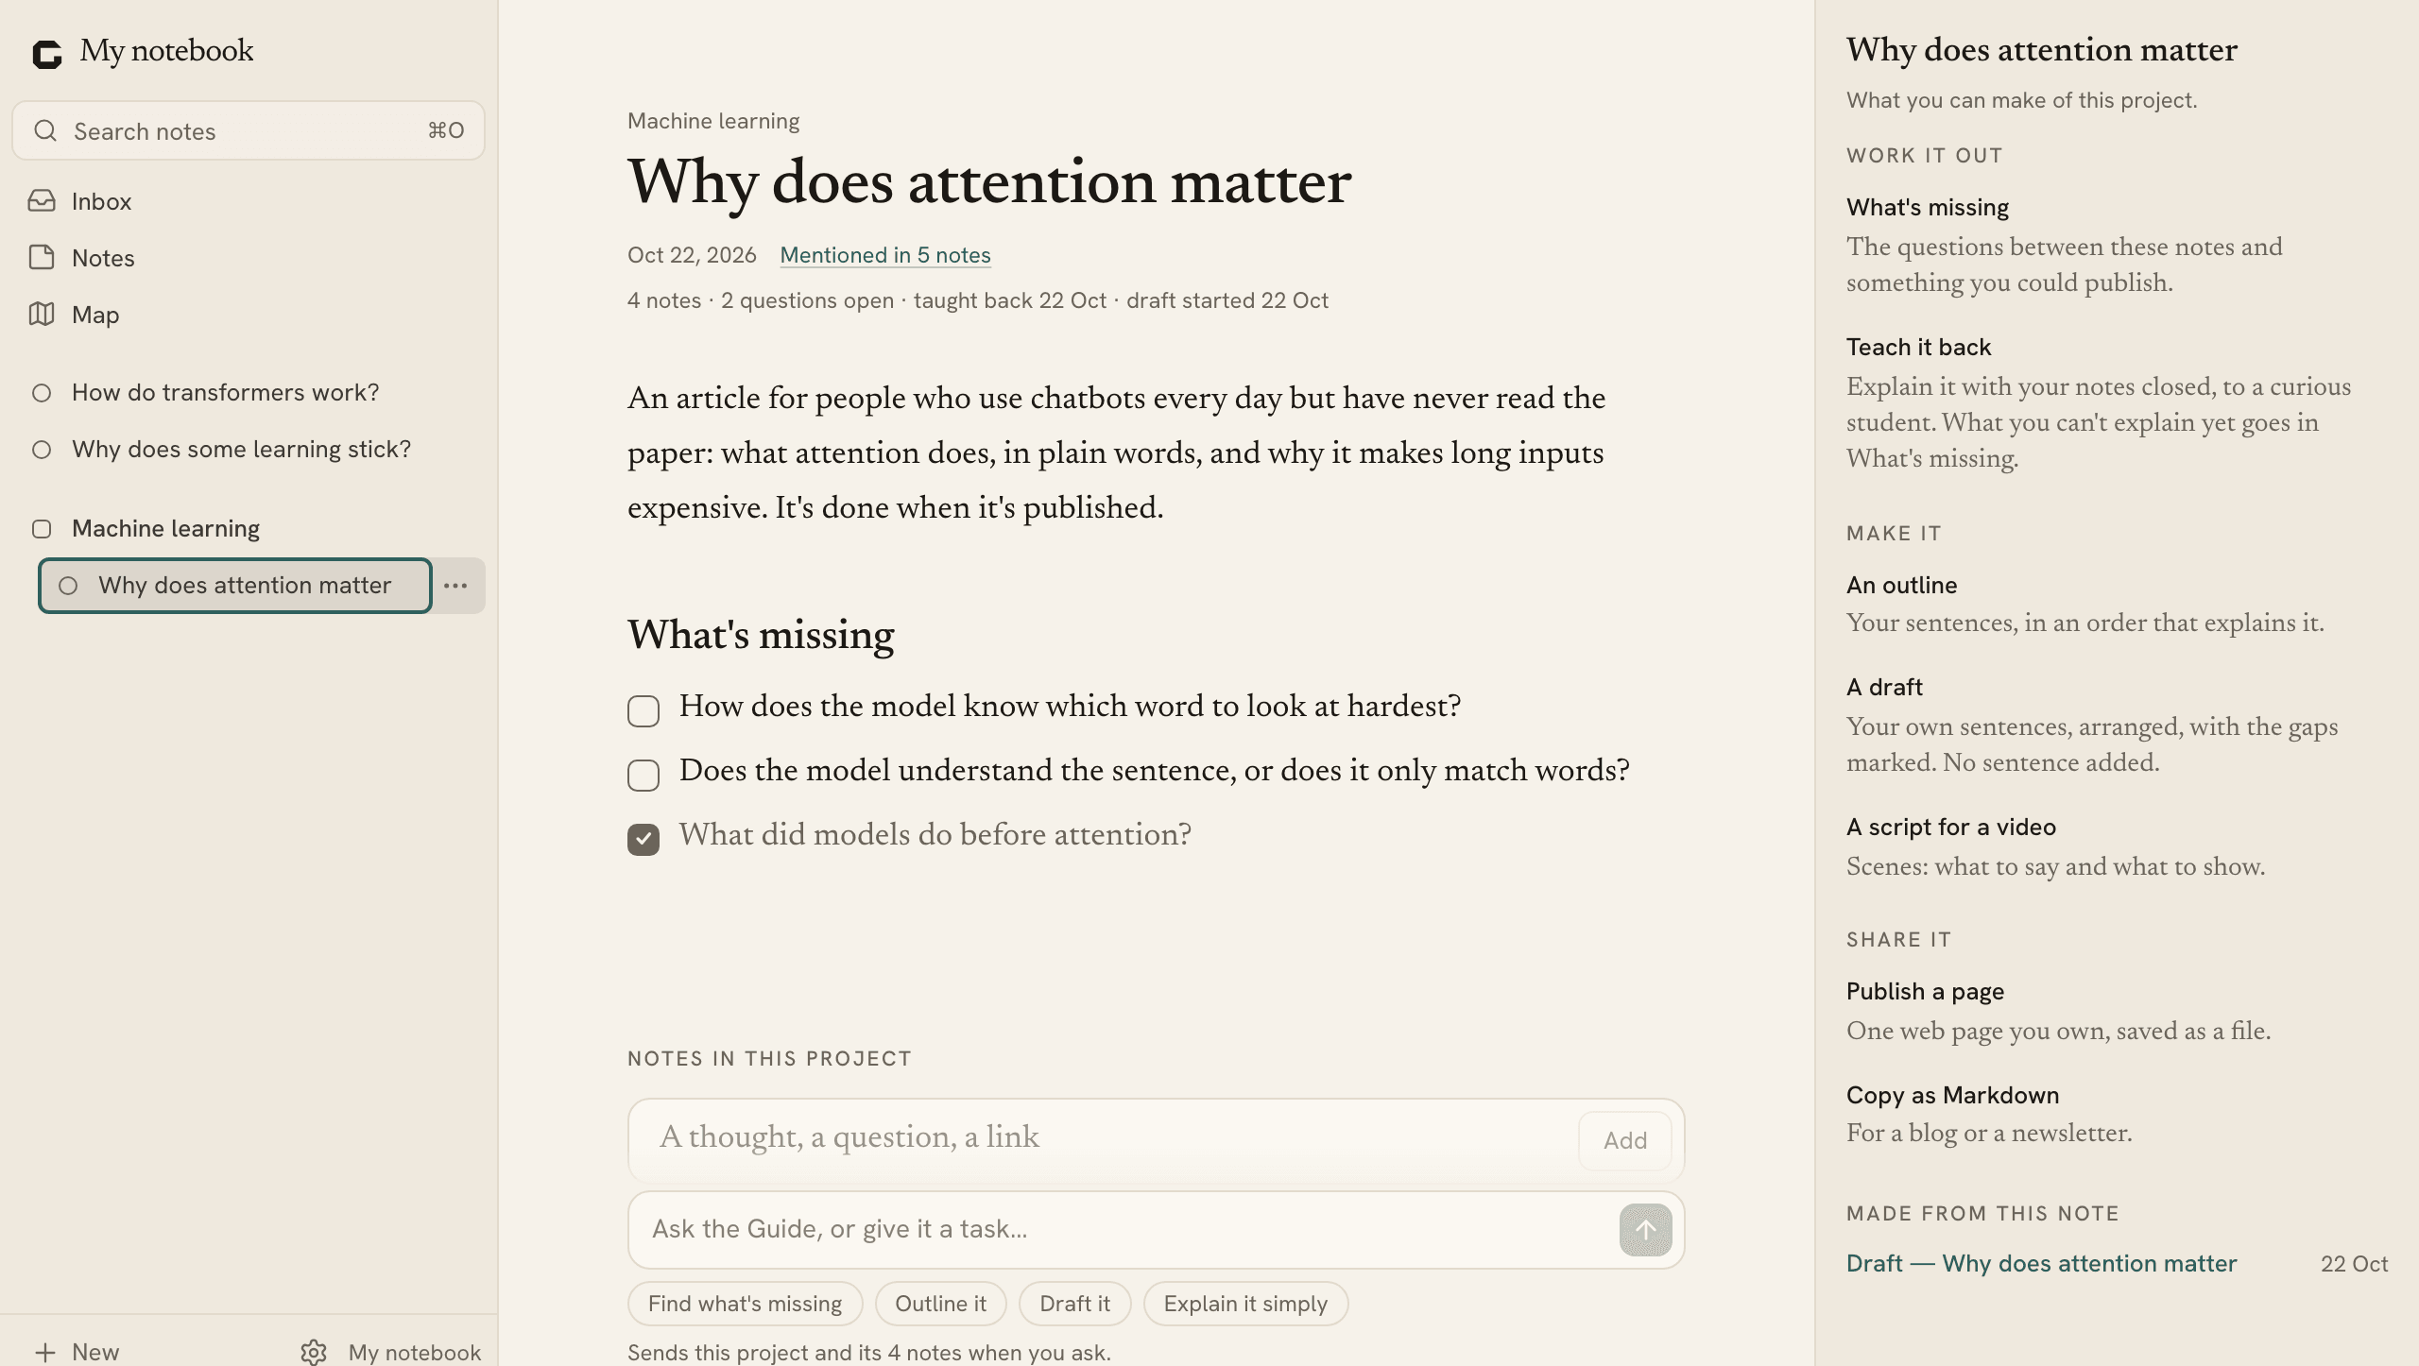Open 'Mentioned in 5 notes' link

[x=885, y=255]
